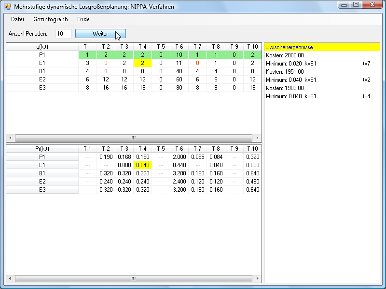Click the T-6 column header in upper table
Image resolution: width=386 pixels, height=289 pixels.
click(179, 47)
